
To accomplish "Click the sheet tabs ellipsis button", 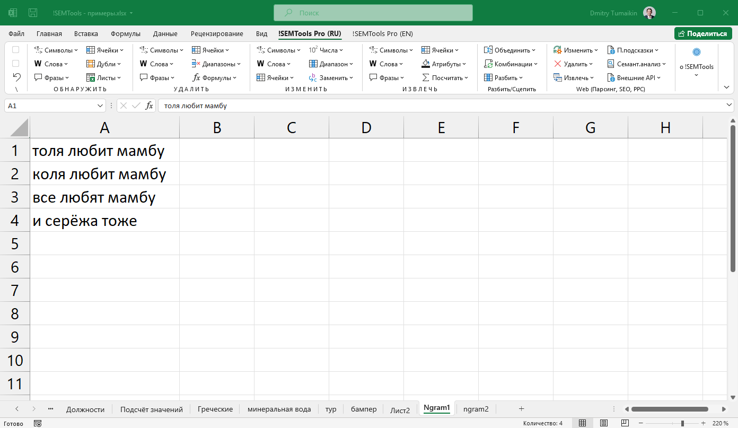I will pyautogui.click(x=51, y=408).
